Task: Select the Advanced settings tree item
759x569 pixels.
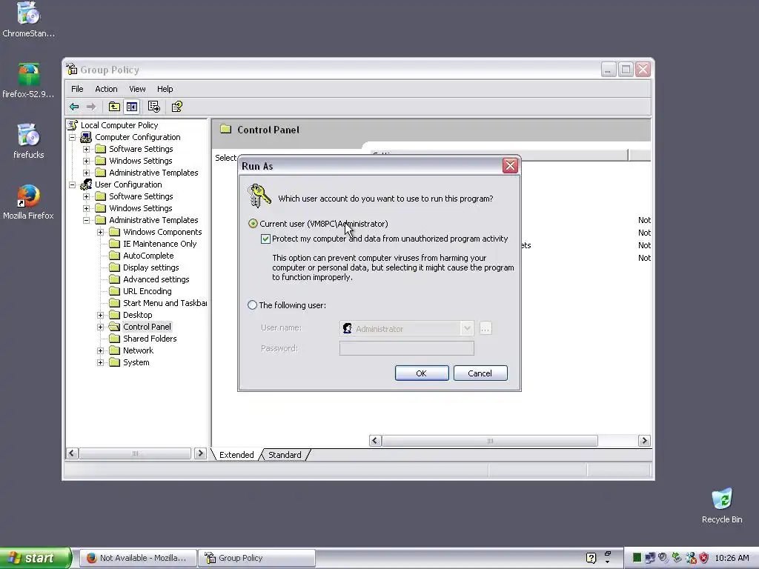Action: 156,279
